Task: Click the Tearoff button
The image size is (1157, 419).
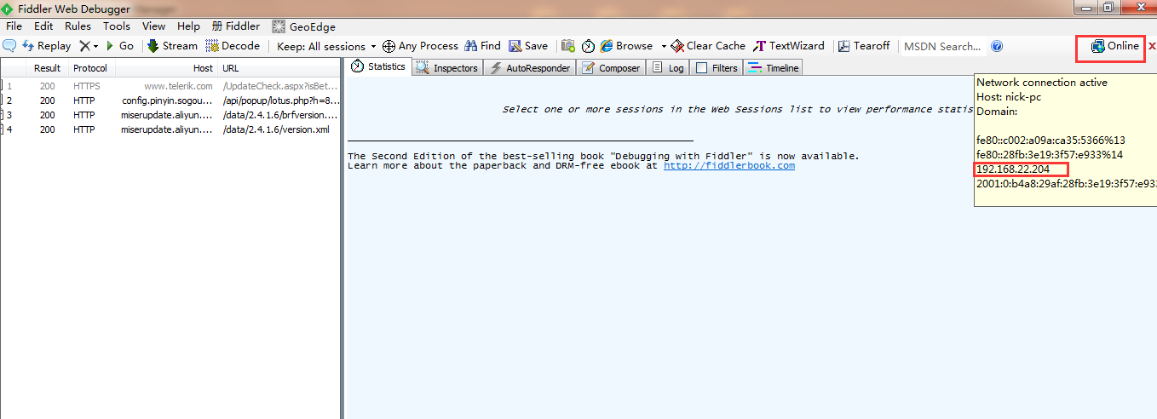Action: click(x=863, y=46)
